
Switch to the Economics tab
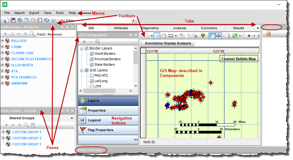(x=209, y=28)
